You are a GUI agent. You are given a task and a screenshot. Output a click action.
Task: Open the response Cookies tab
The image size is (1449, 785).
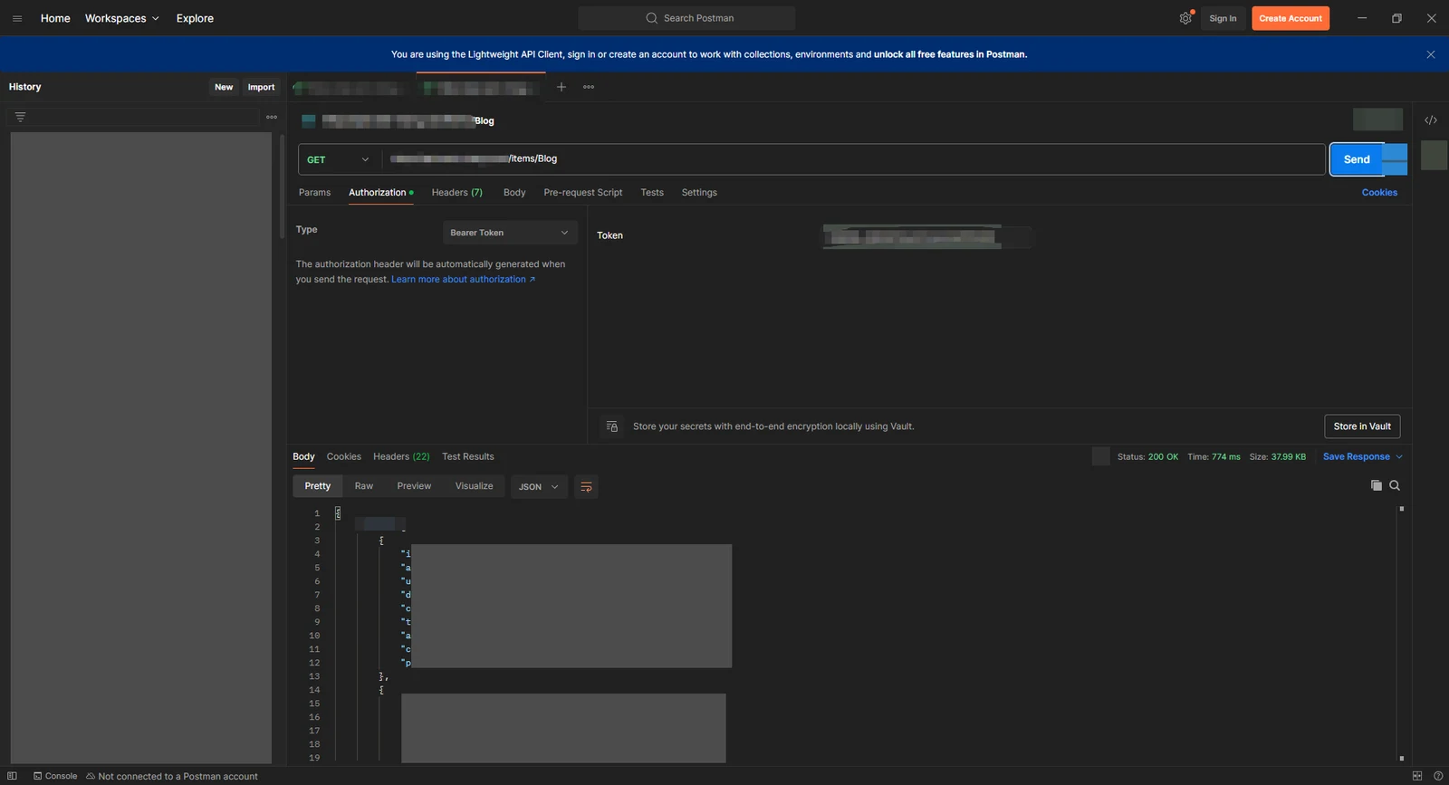point(343,457)
